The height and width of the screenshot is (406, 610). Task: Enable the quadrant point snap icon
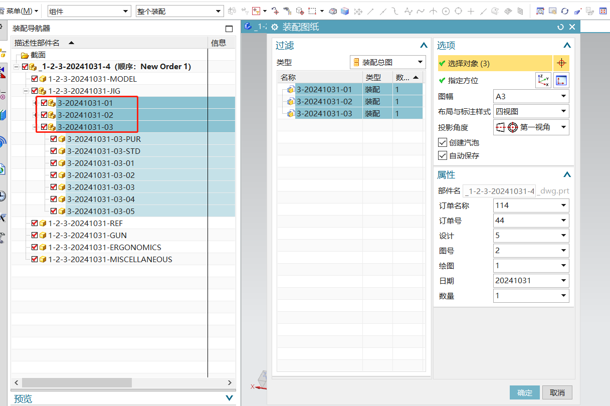(458, 11)
